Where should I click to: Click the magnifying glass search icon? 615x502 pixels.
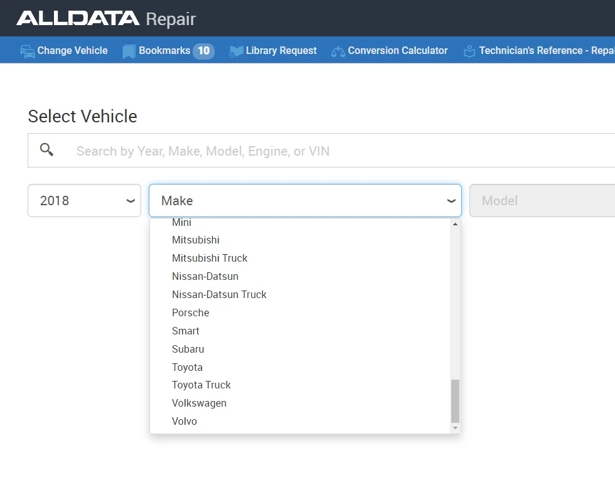pos(46,150)
